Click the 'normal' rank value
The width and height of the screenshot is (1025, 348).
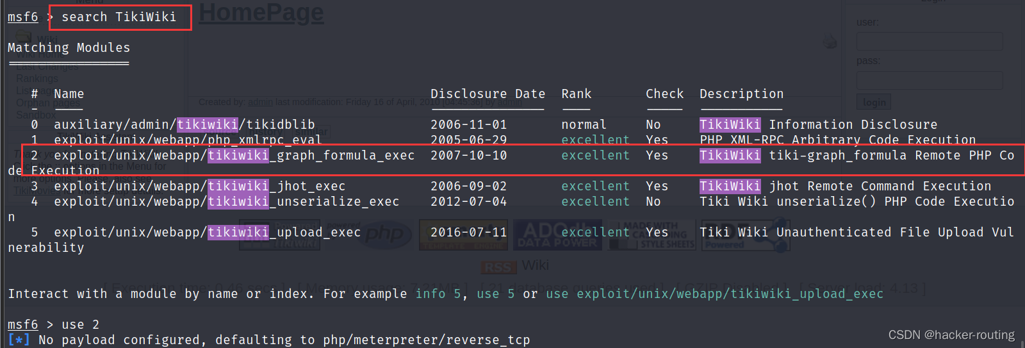pos(584,124)
